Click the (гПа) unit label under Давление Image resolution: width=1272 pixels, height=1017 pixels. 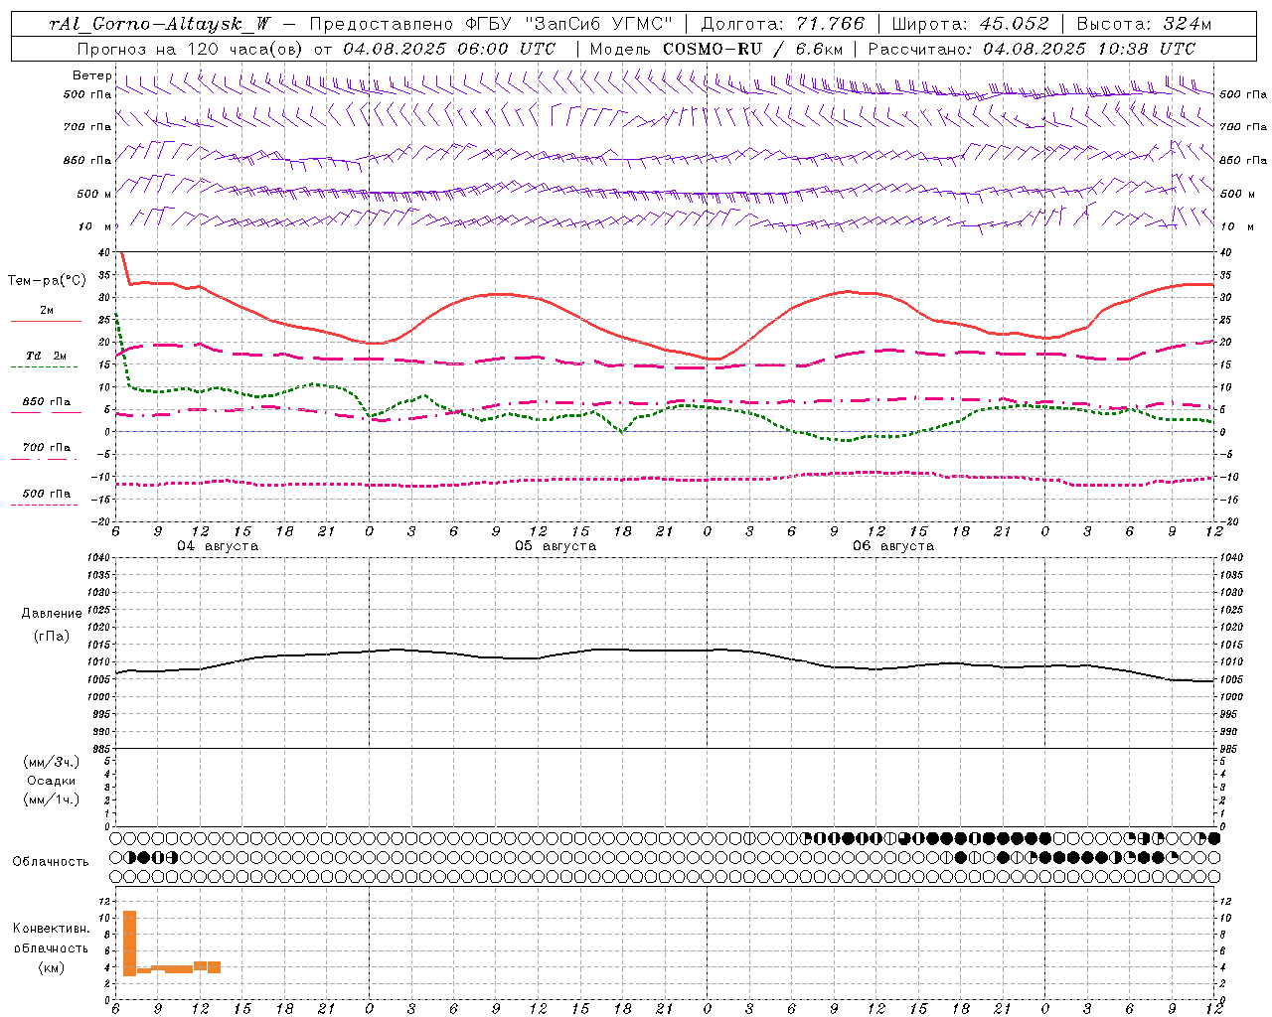click(x=52, y=636)
